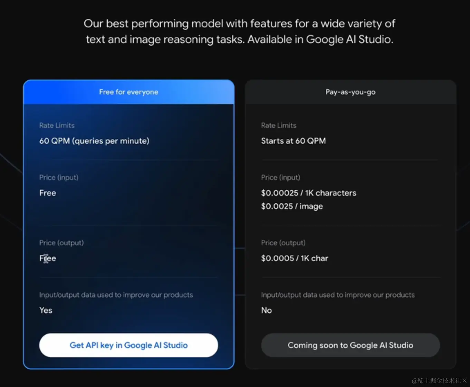The image size is (470, 387).
Task: Click Free under Price (output)
Action: 48,258
